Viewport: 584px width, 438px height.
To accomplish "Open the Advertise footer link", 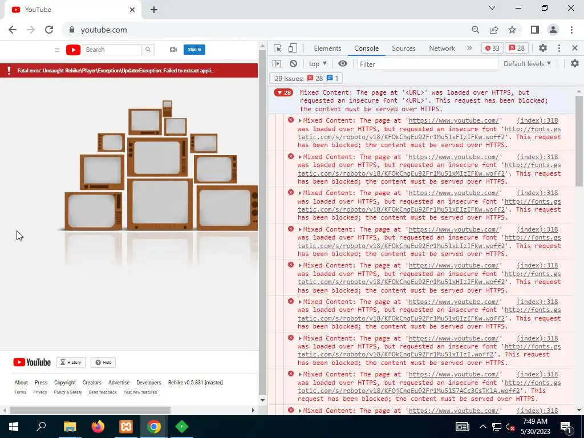I will click(x=119, y=383).
